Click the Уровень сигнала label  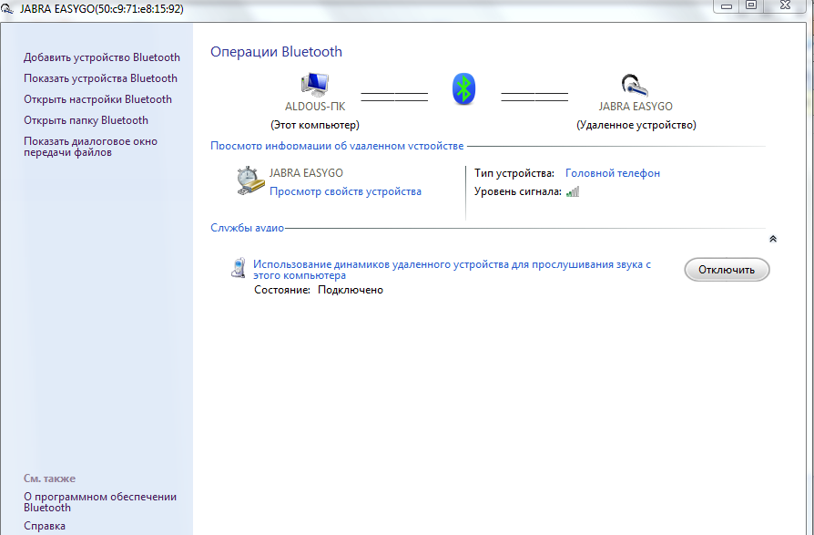click(517, 191)
